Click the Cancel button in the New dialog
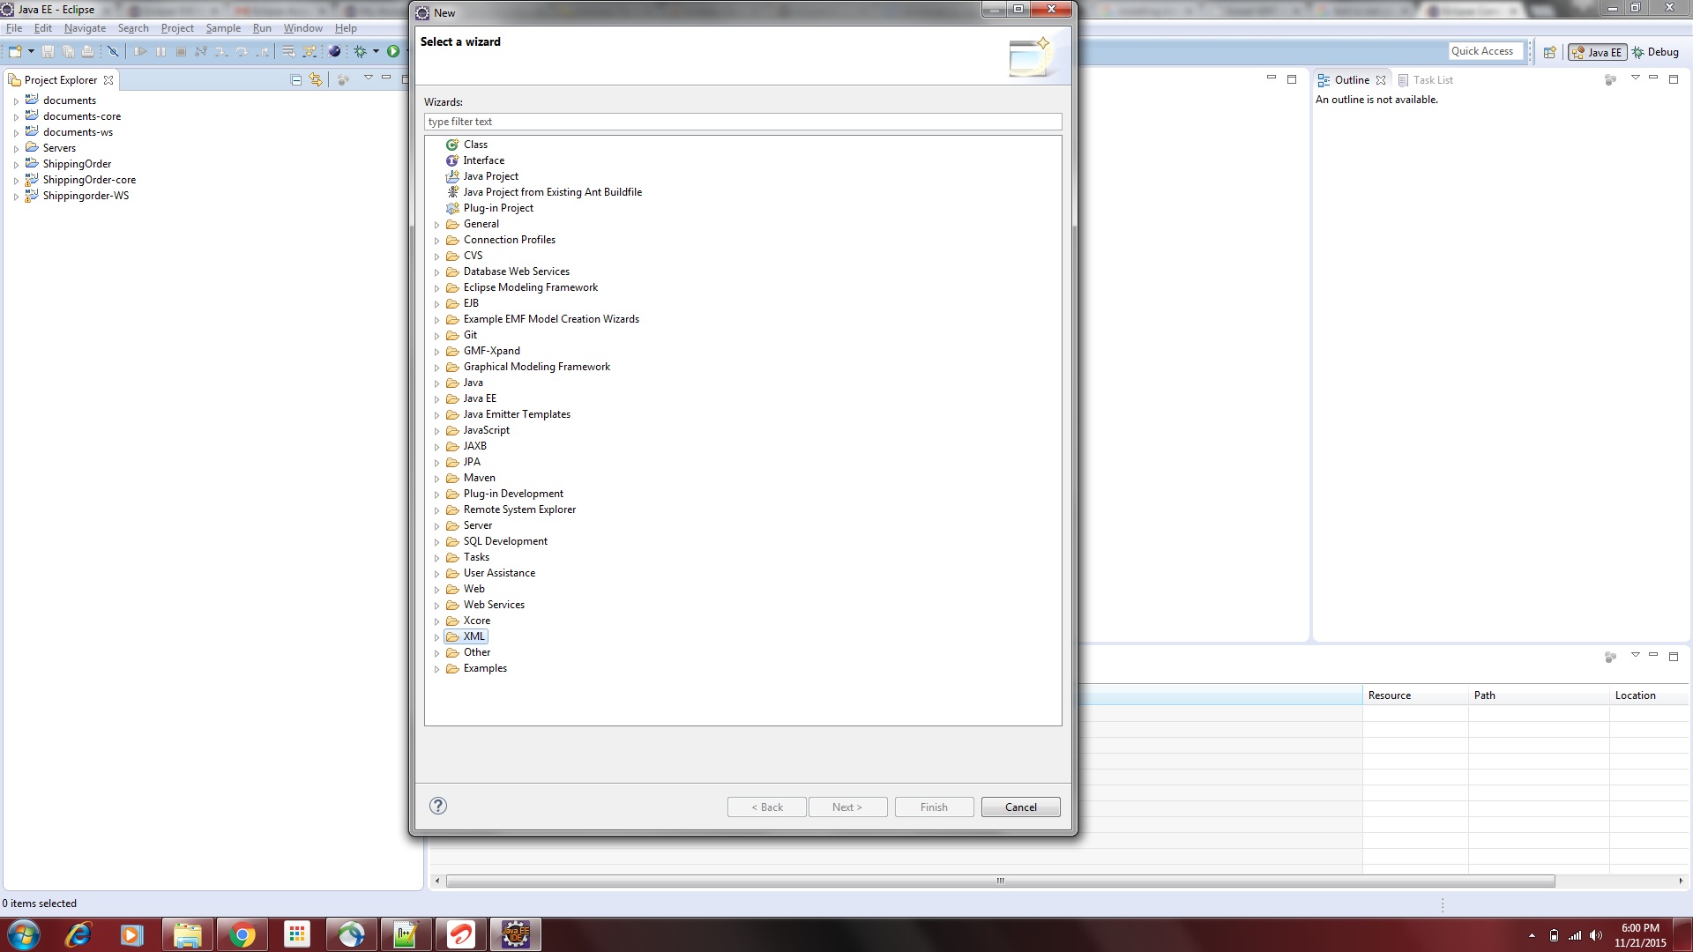The image size is (1693, 952). [1021, 807]
